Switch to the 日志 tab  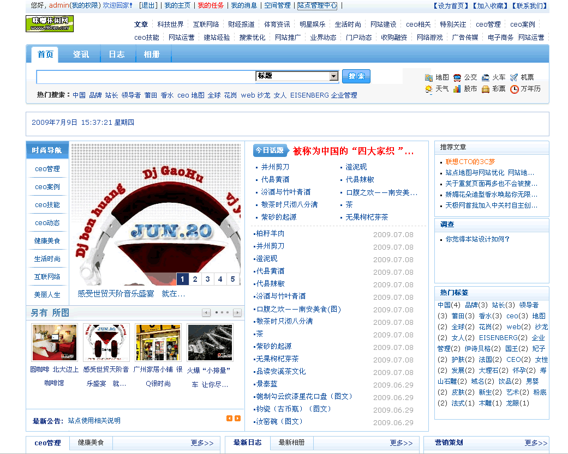117,55
